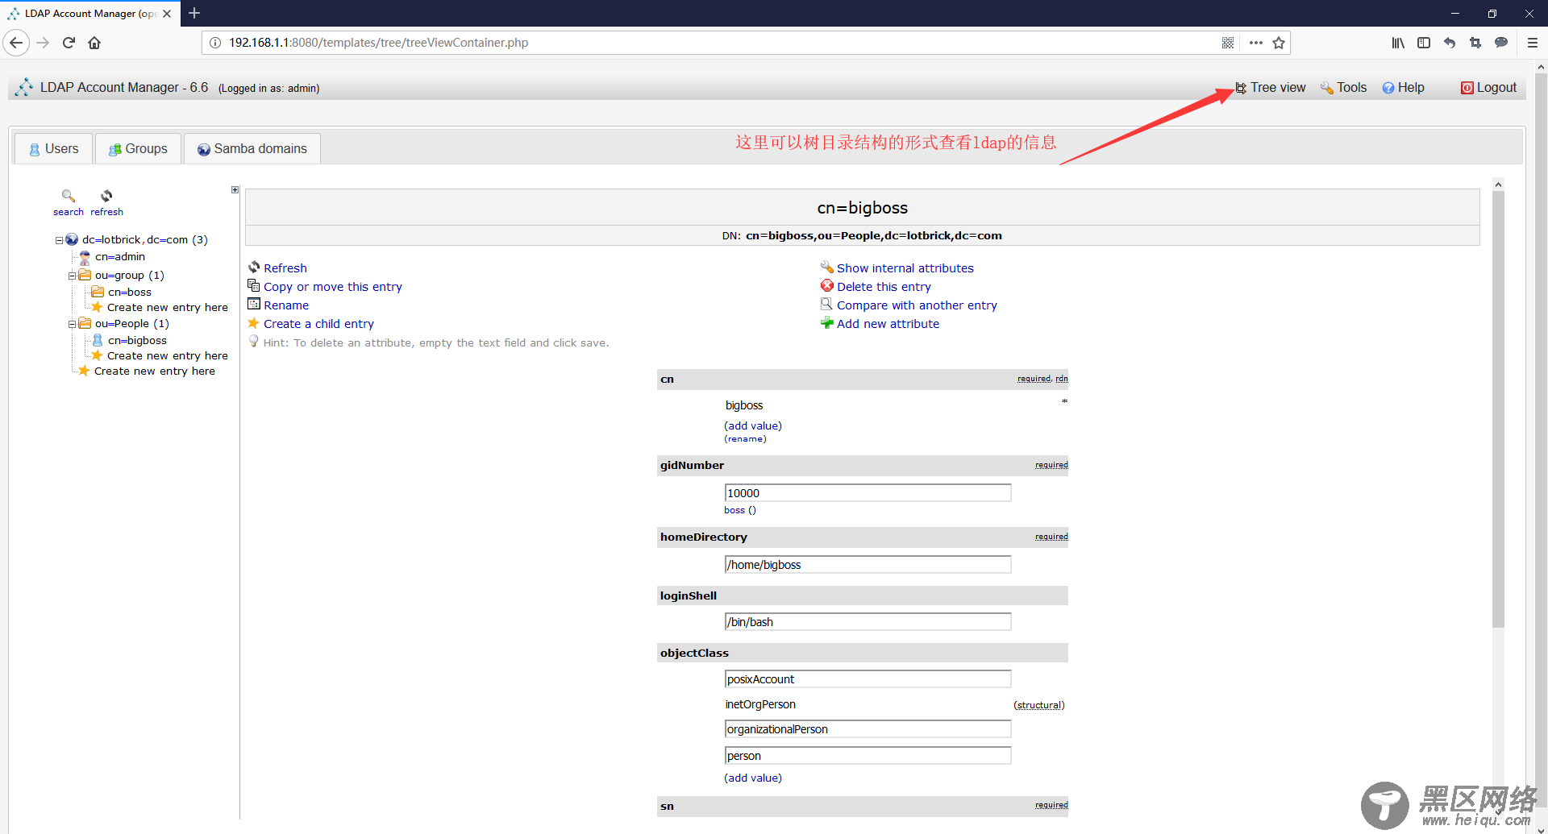
Task: Click the loginShell input field
Action: (868, 622)
